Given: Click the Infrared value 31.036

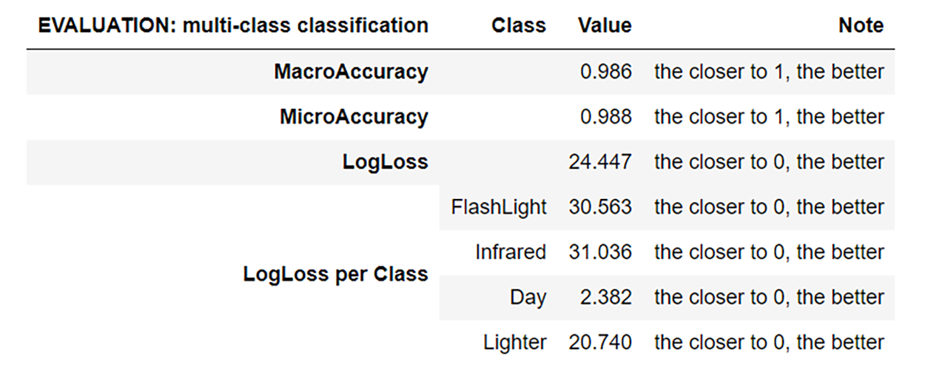Looking at the screenshot, I should click(600, 252).
